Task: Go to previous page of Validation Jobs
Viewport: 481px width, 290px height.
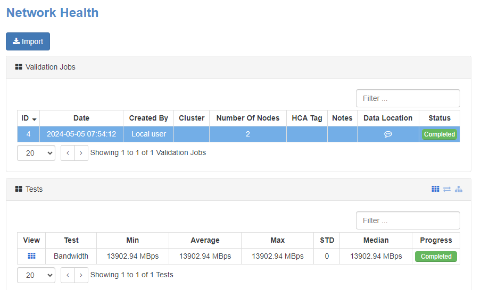Action: coord(68,153)
